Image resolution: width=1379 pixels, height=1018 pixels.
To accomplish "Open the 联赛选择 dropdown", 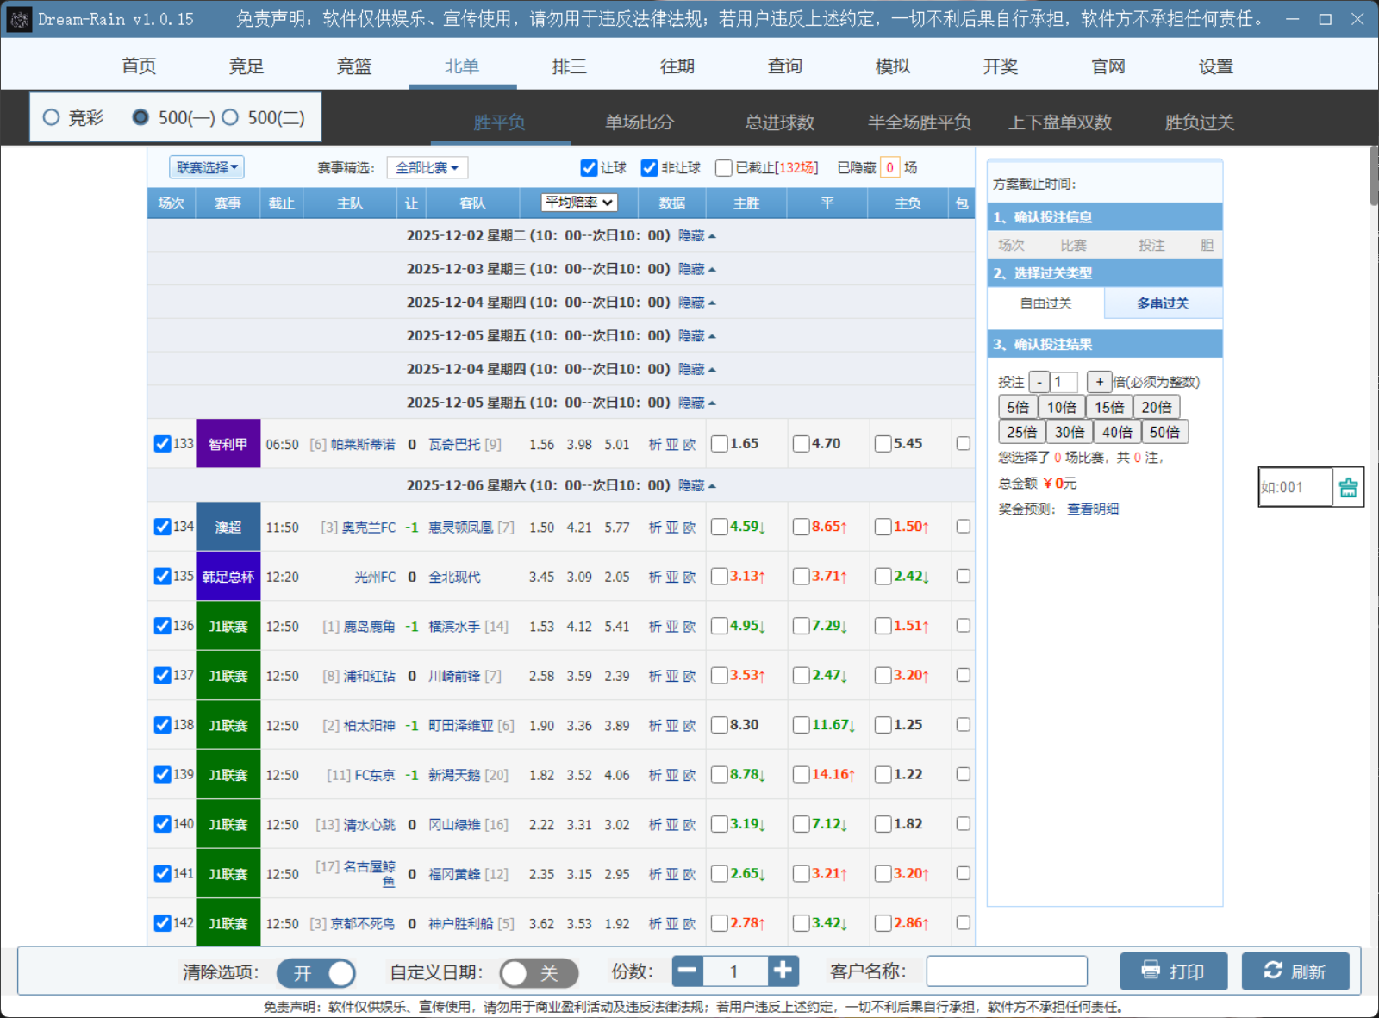I will (207, 167).
